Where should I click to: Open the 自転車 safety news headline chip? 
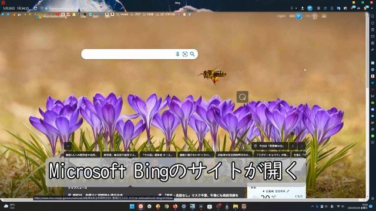click(x=234, y=155)
